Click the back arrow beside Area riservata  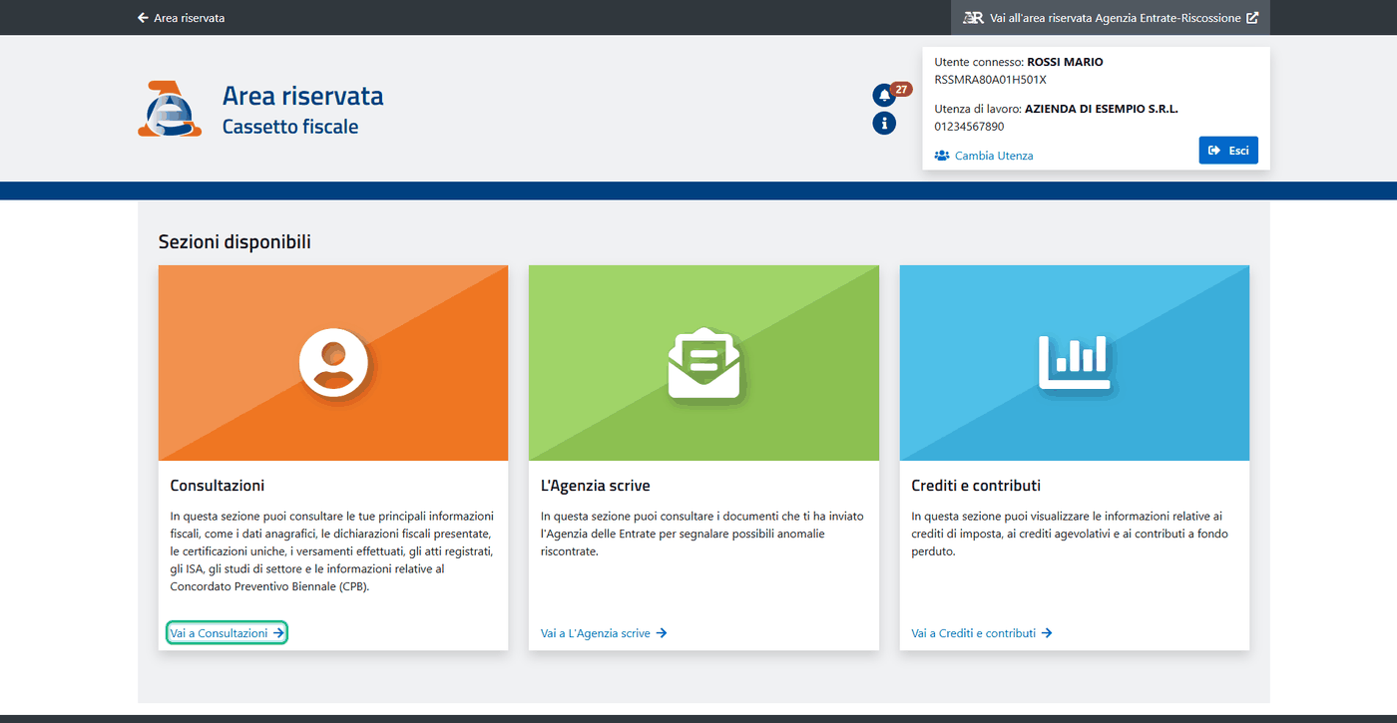click(143, 18)
